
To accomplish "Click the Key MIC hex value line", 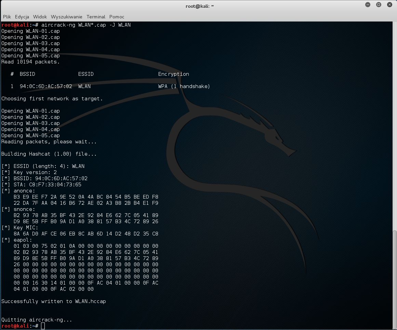I will [x=86, y=234].
